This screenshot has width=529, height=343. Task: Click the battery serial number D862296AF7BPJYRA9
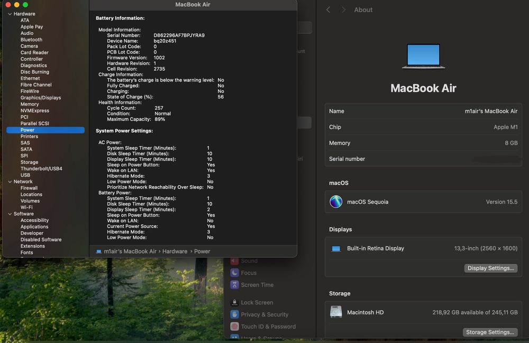click(x=179, y=35)
